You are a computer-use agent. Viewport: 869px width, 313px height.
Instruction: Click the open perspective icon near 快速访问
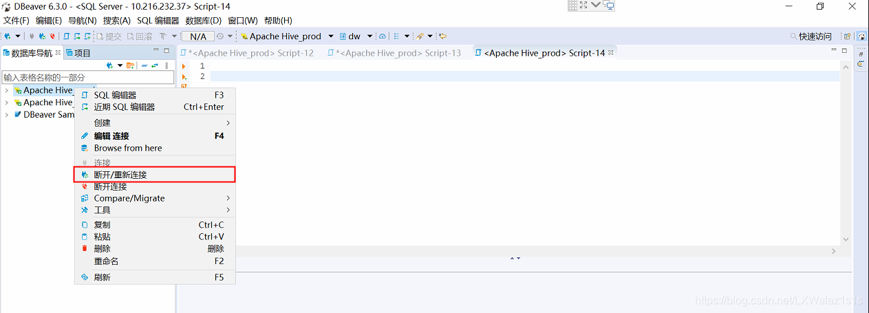[848, 36]
